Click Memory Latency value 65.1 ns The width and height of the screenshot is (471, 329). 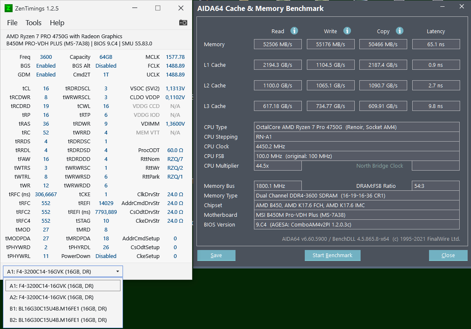[x=436, y=44]
